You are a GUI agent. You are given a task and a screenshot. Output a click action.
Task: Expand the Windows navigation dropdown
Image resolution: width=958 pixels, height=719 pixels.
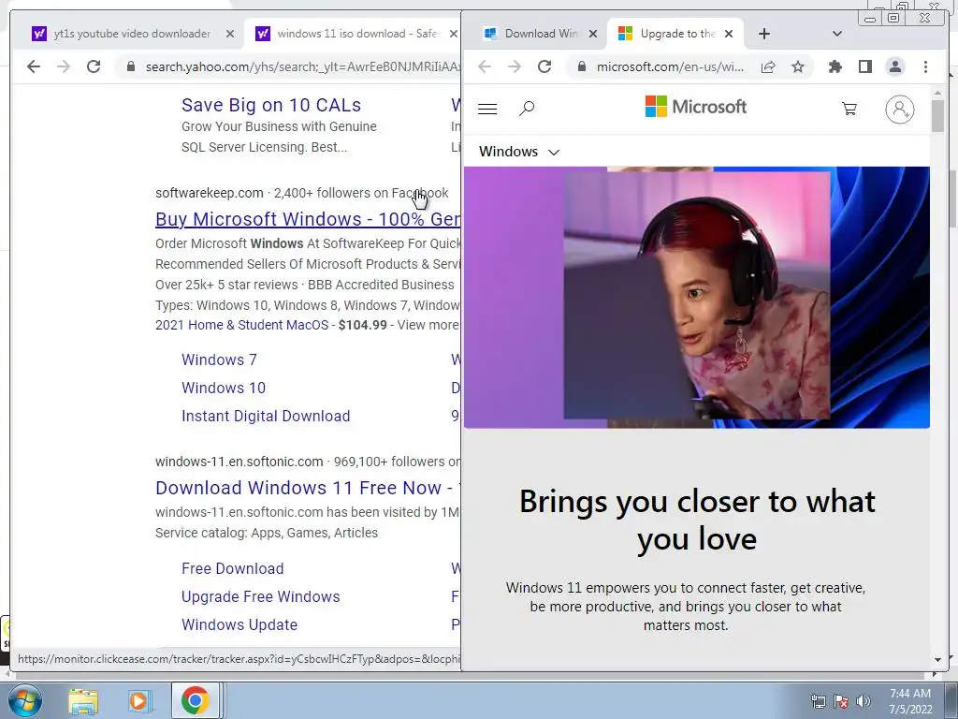coord(519,152)
